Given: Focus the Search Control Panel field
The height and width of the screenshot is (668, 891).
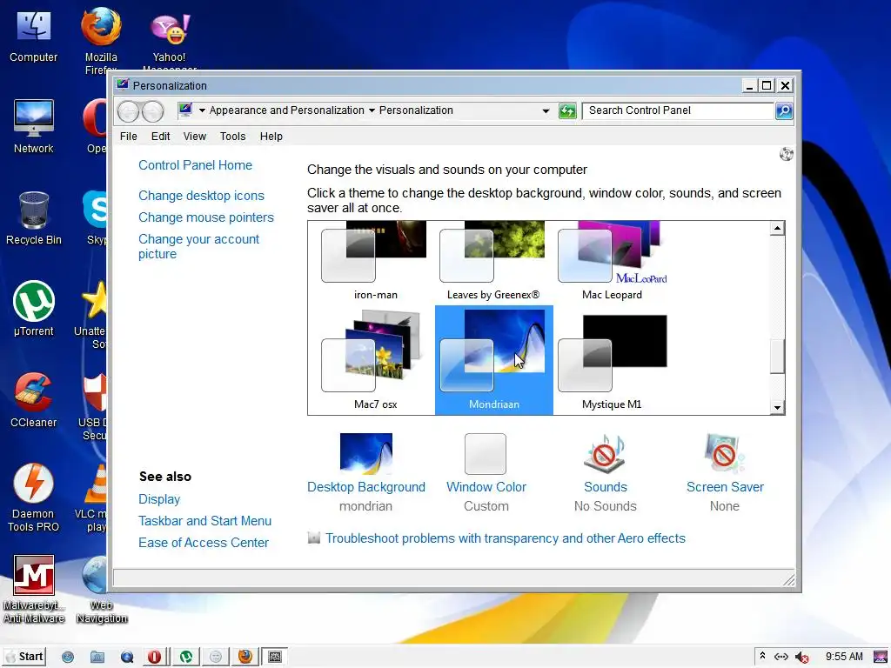Looking at the screenshot, I should pyautogui.click(x=679, y=110).
